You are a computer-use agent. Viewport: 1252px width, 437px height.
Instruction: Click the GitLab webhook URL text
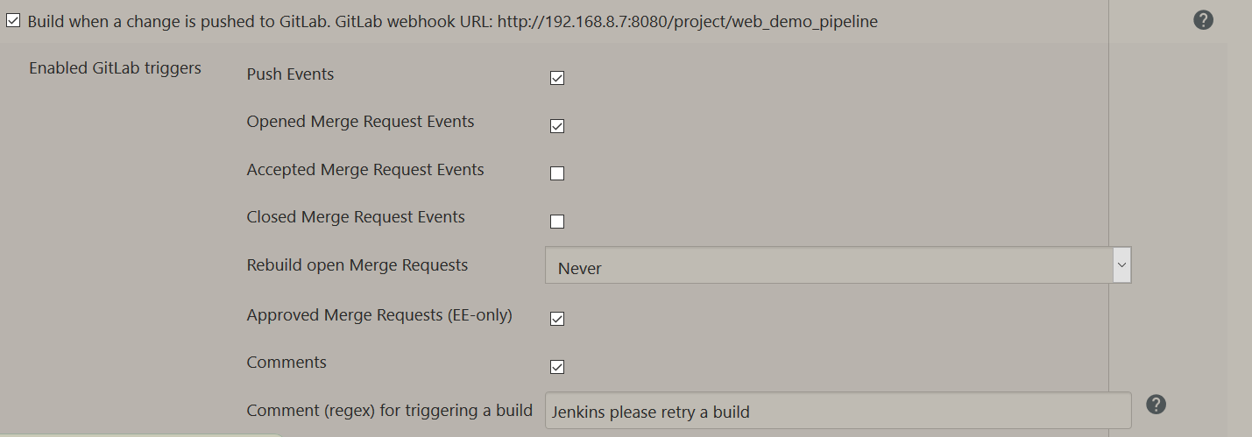click(687, 21)
